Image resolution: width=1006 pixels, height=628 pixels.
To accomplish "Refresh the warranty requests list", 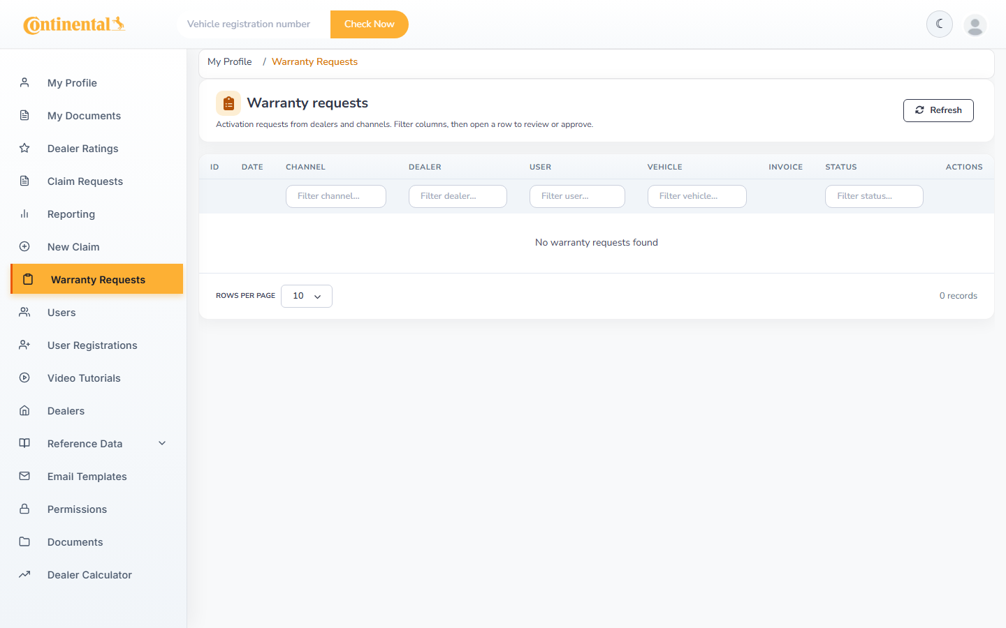I will point(938,110).
